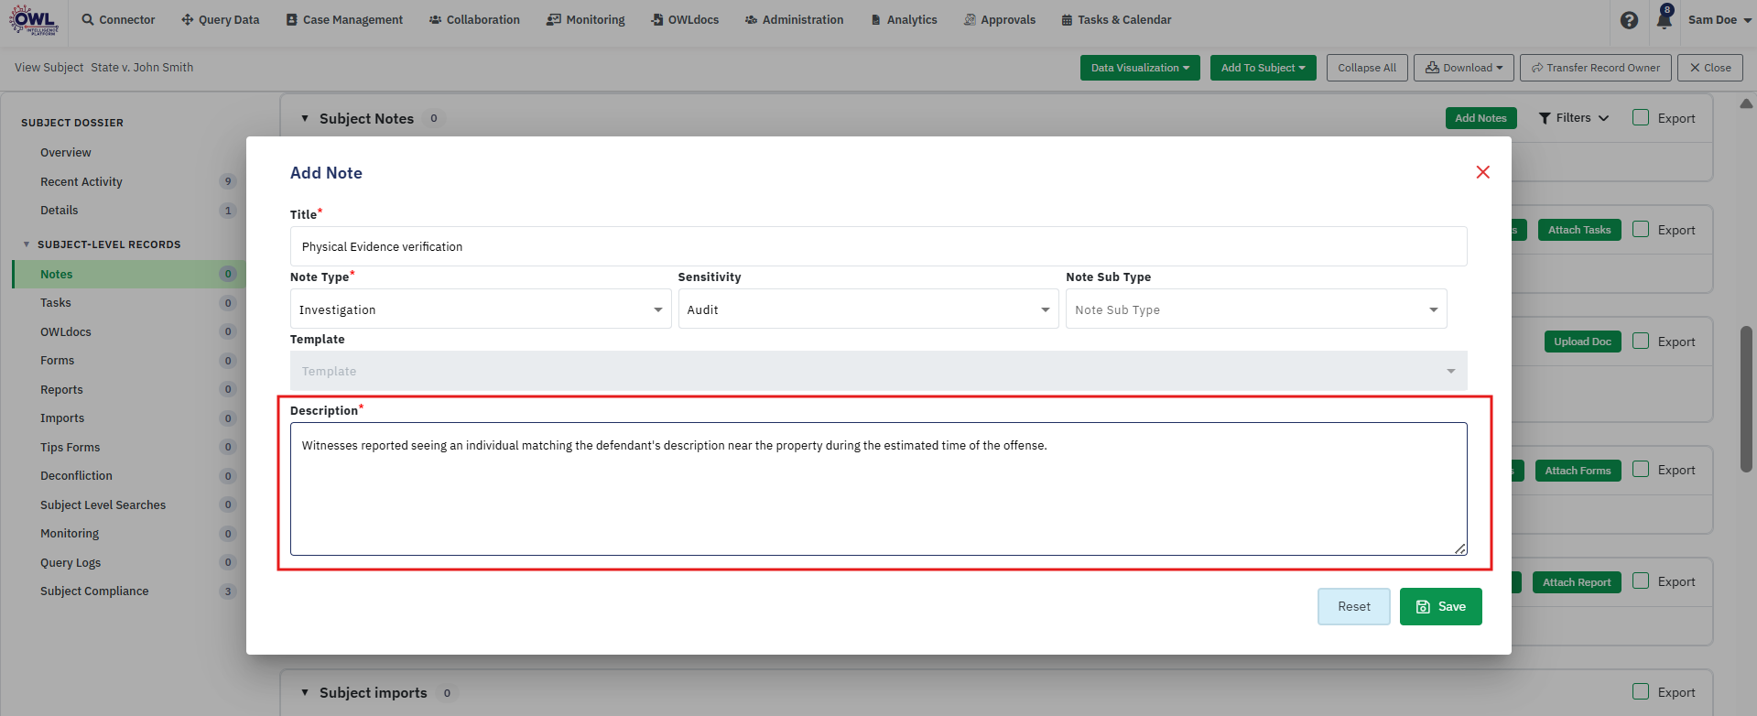
Task: Select Overview in Subject Dossier
Action: pos(66,153)
